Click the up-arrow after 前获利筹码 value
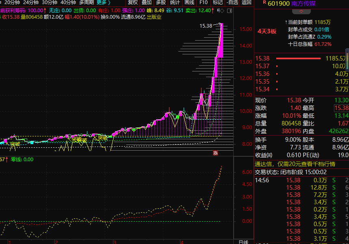 44,10
